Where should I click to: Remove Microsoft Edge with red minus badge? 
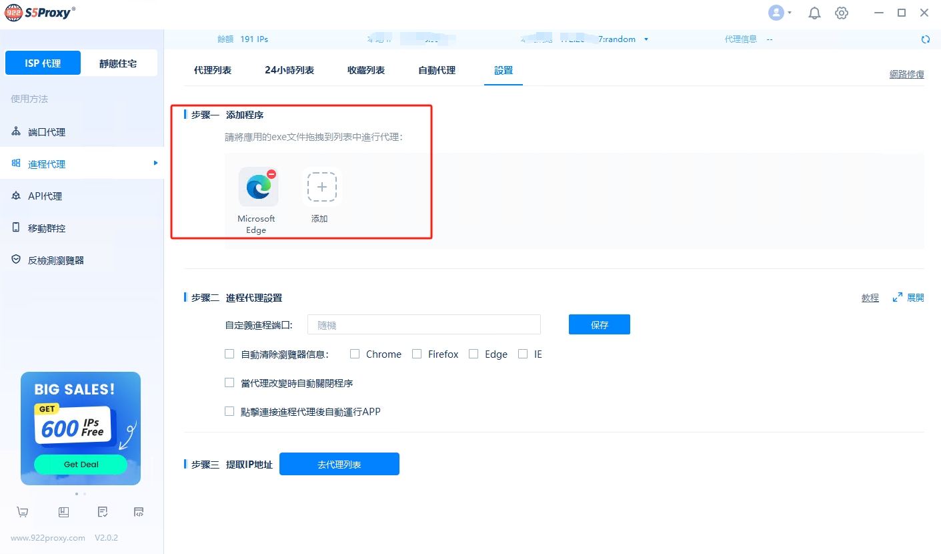tap(271, 174)
